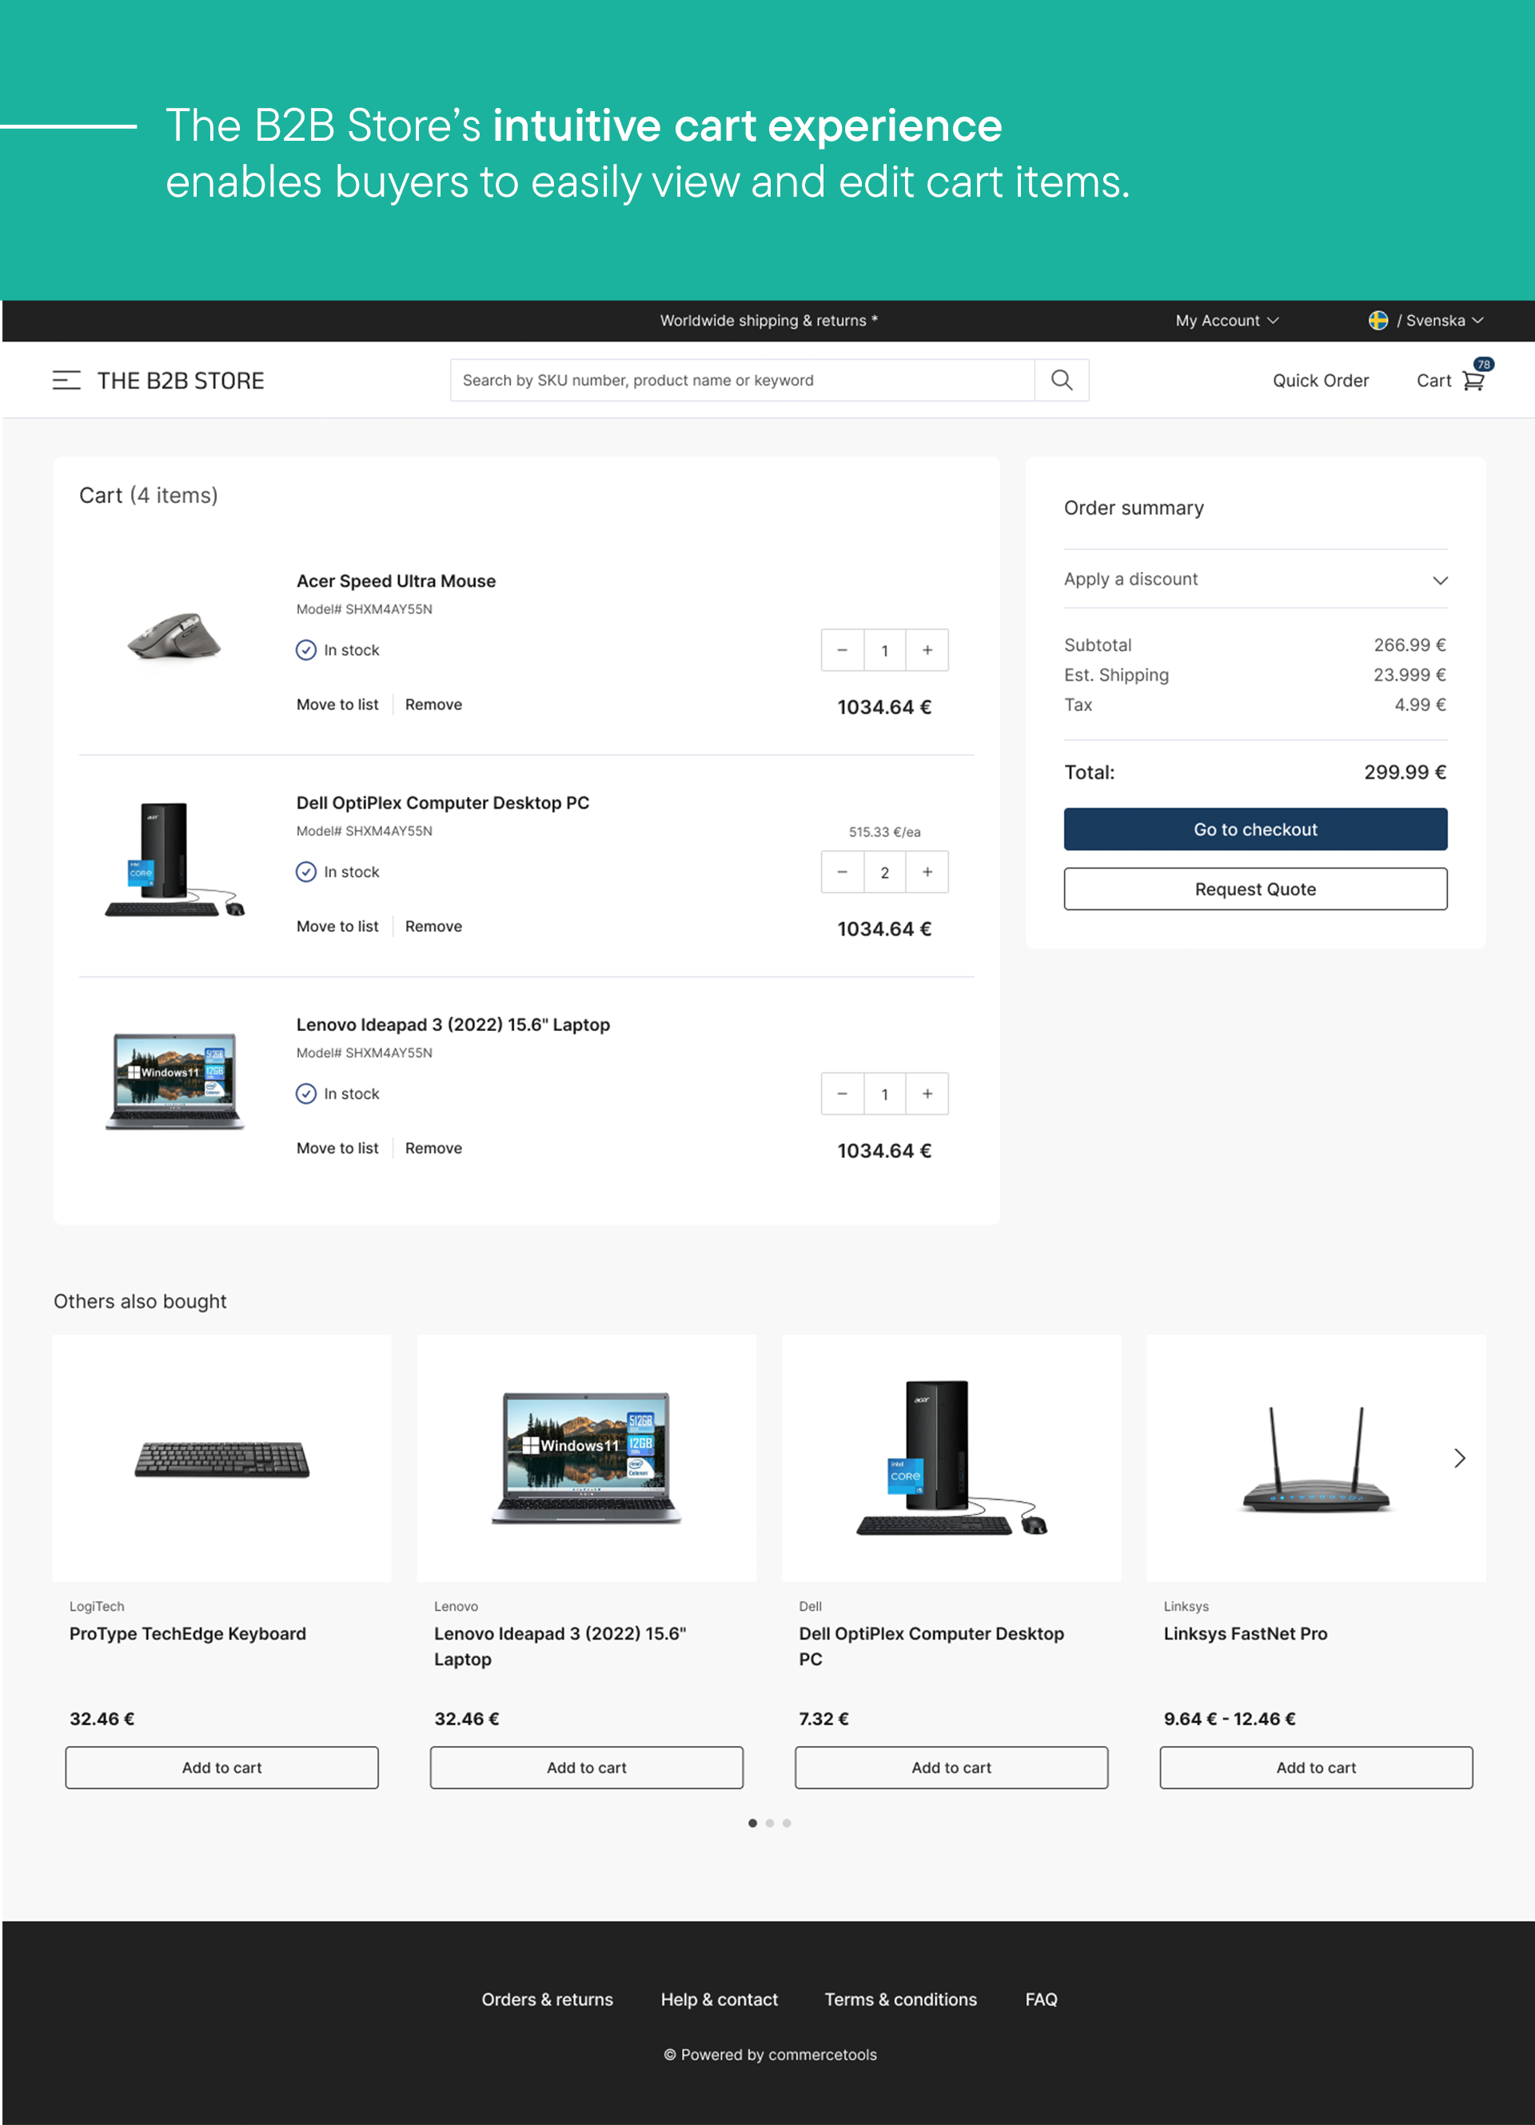
Task: Open the cart with 78 items badge
Action: tap(1473, 379)
